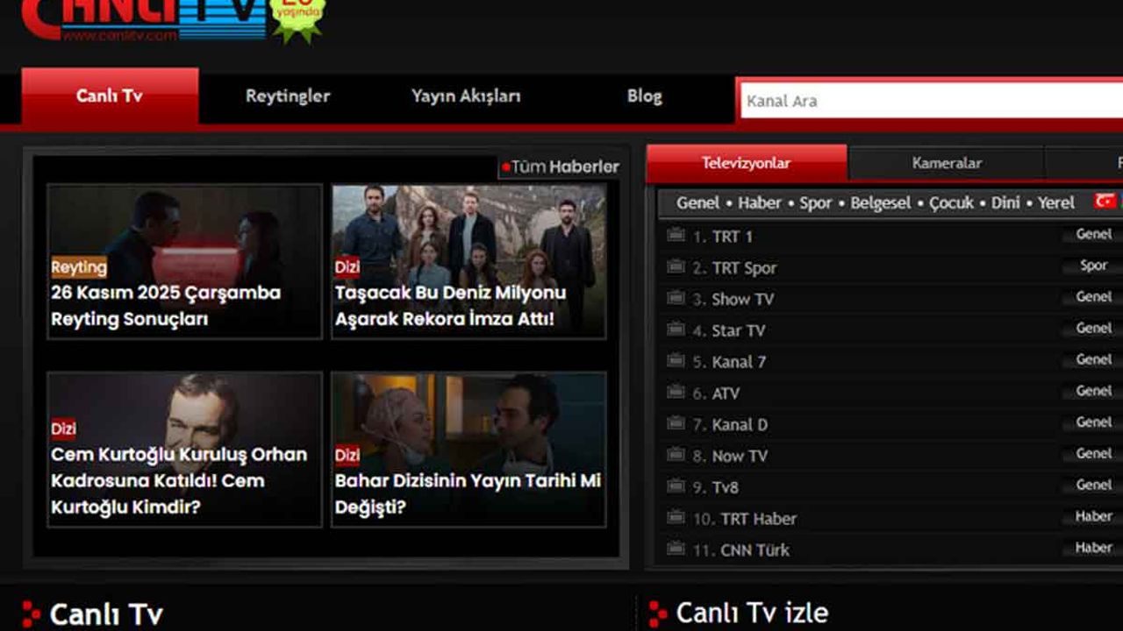Click the TV icon beside TRT Haber
The image size is (1123, 631).
click(676, 517)
